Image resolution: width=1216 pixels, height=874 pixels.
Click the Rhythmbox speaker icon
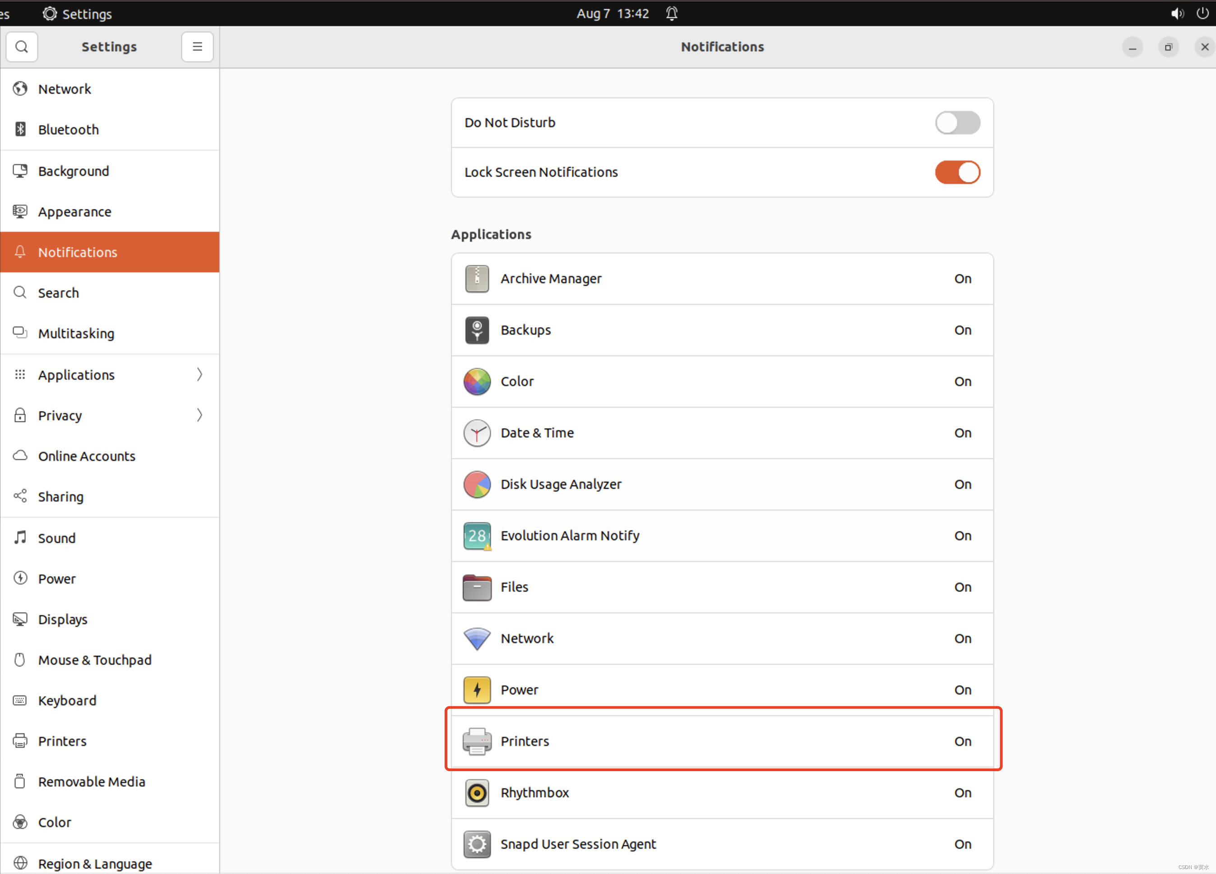click(476, 793)
